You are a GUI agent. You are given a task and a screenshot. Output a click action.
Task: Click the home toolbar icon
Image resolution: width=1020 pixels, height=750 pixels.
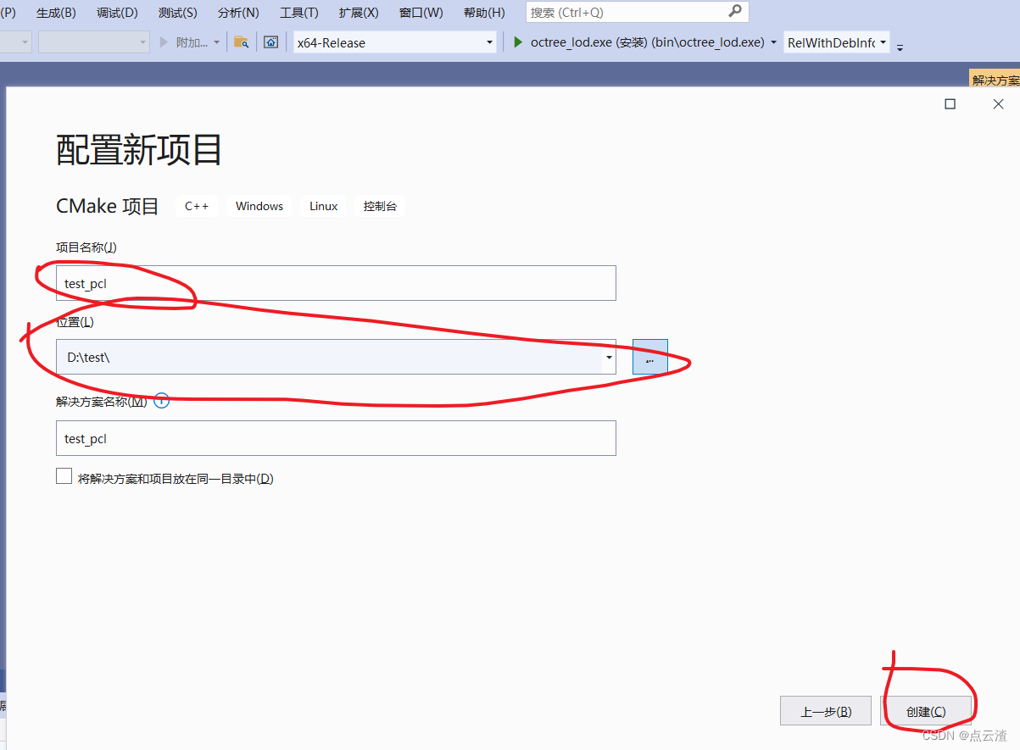270,42
